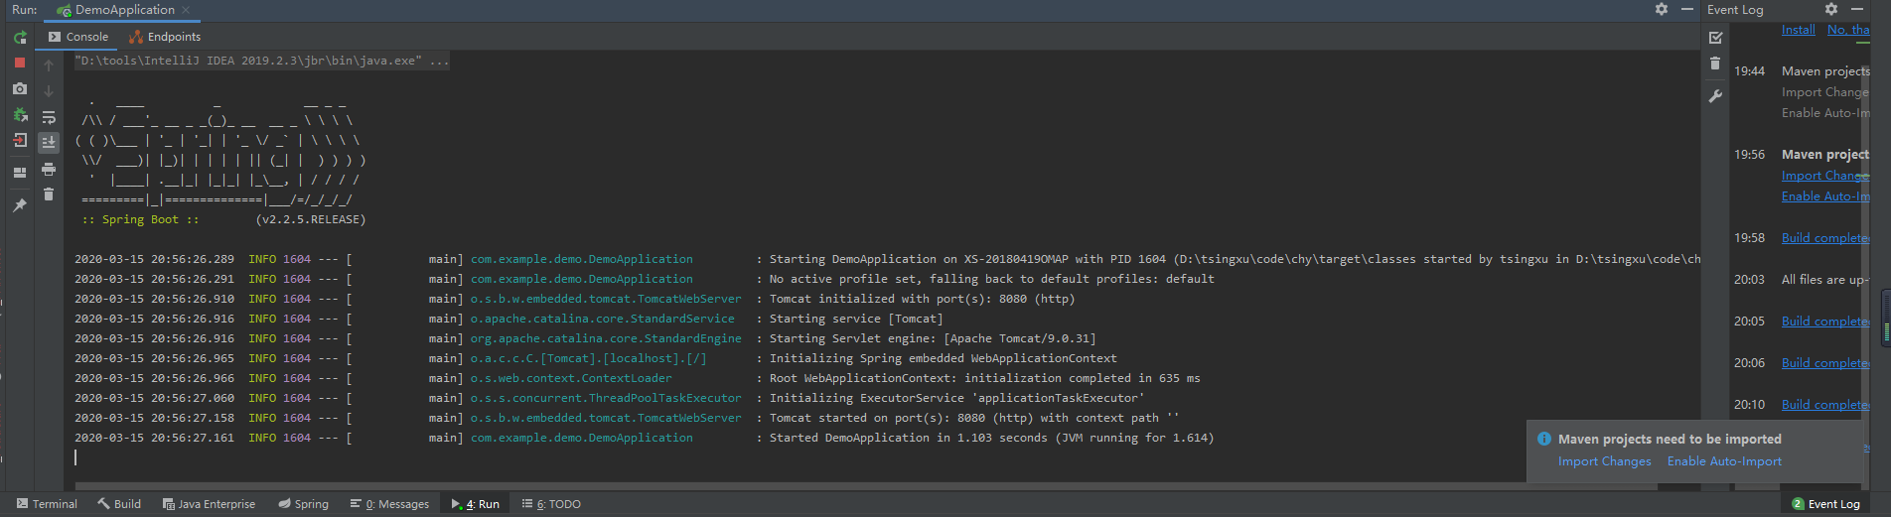Viewport: 1891px width, 517px height.
Task: Hide the Event Log panel
Action: 1857,9
